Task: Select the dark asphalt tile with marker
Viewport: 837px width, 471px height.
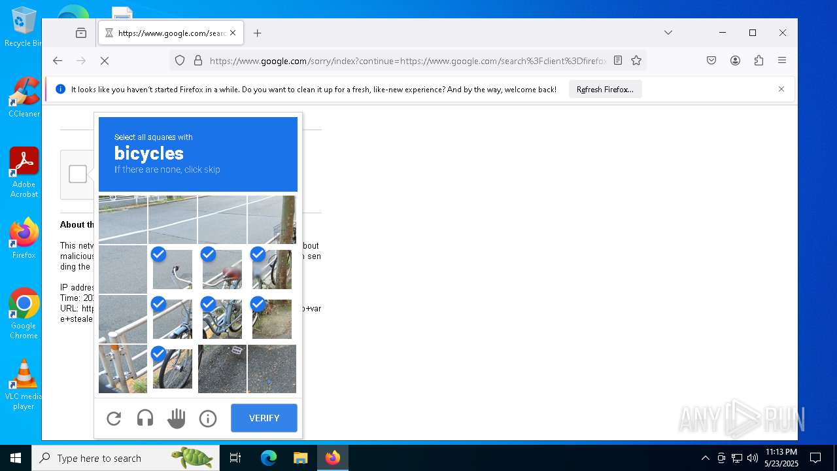Action: pos(222,368)
